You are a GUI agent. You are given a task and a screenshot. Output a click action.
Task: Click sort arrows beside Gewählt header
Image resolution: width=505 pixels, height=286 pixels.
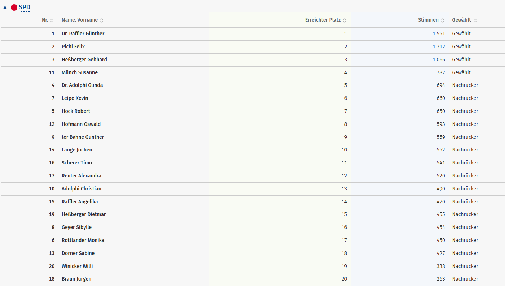click(475, 21)
